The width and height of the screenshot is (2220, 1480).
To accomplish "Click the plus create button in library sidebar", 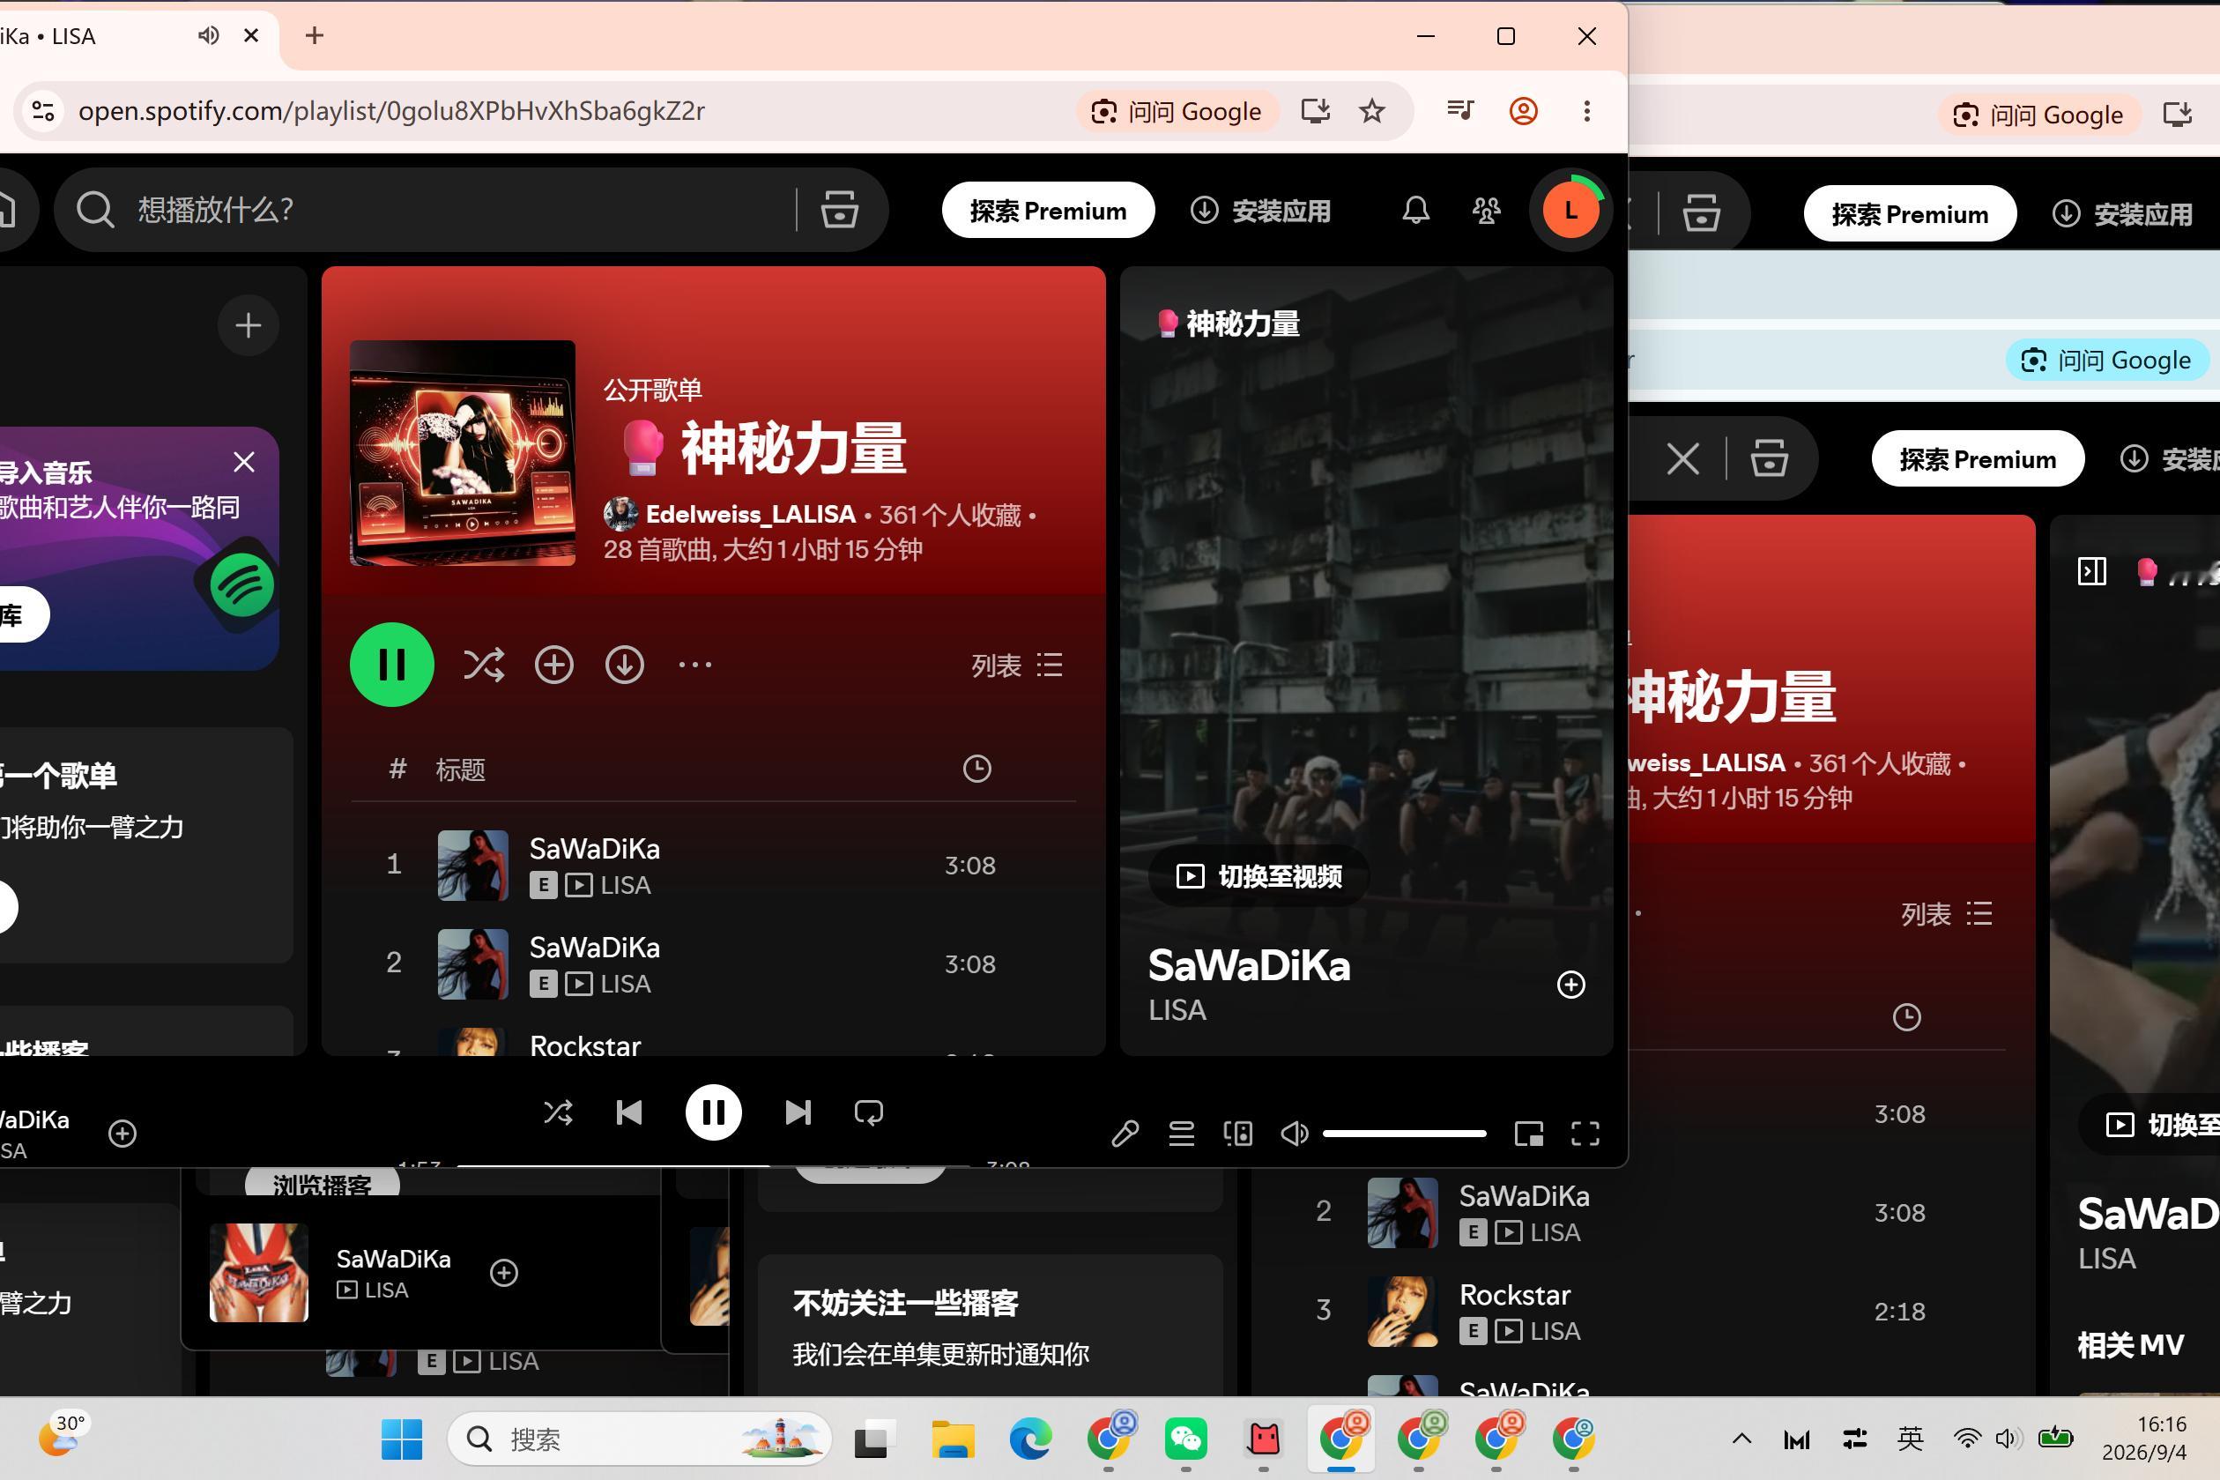I will pyautogui.click(x=249, y=325).
